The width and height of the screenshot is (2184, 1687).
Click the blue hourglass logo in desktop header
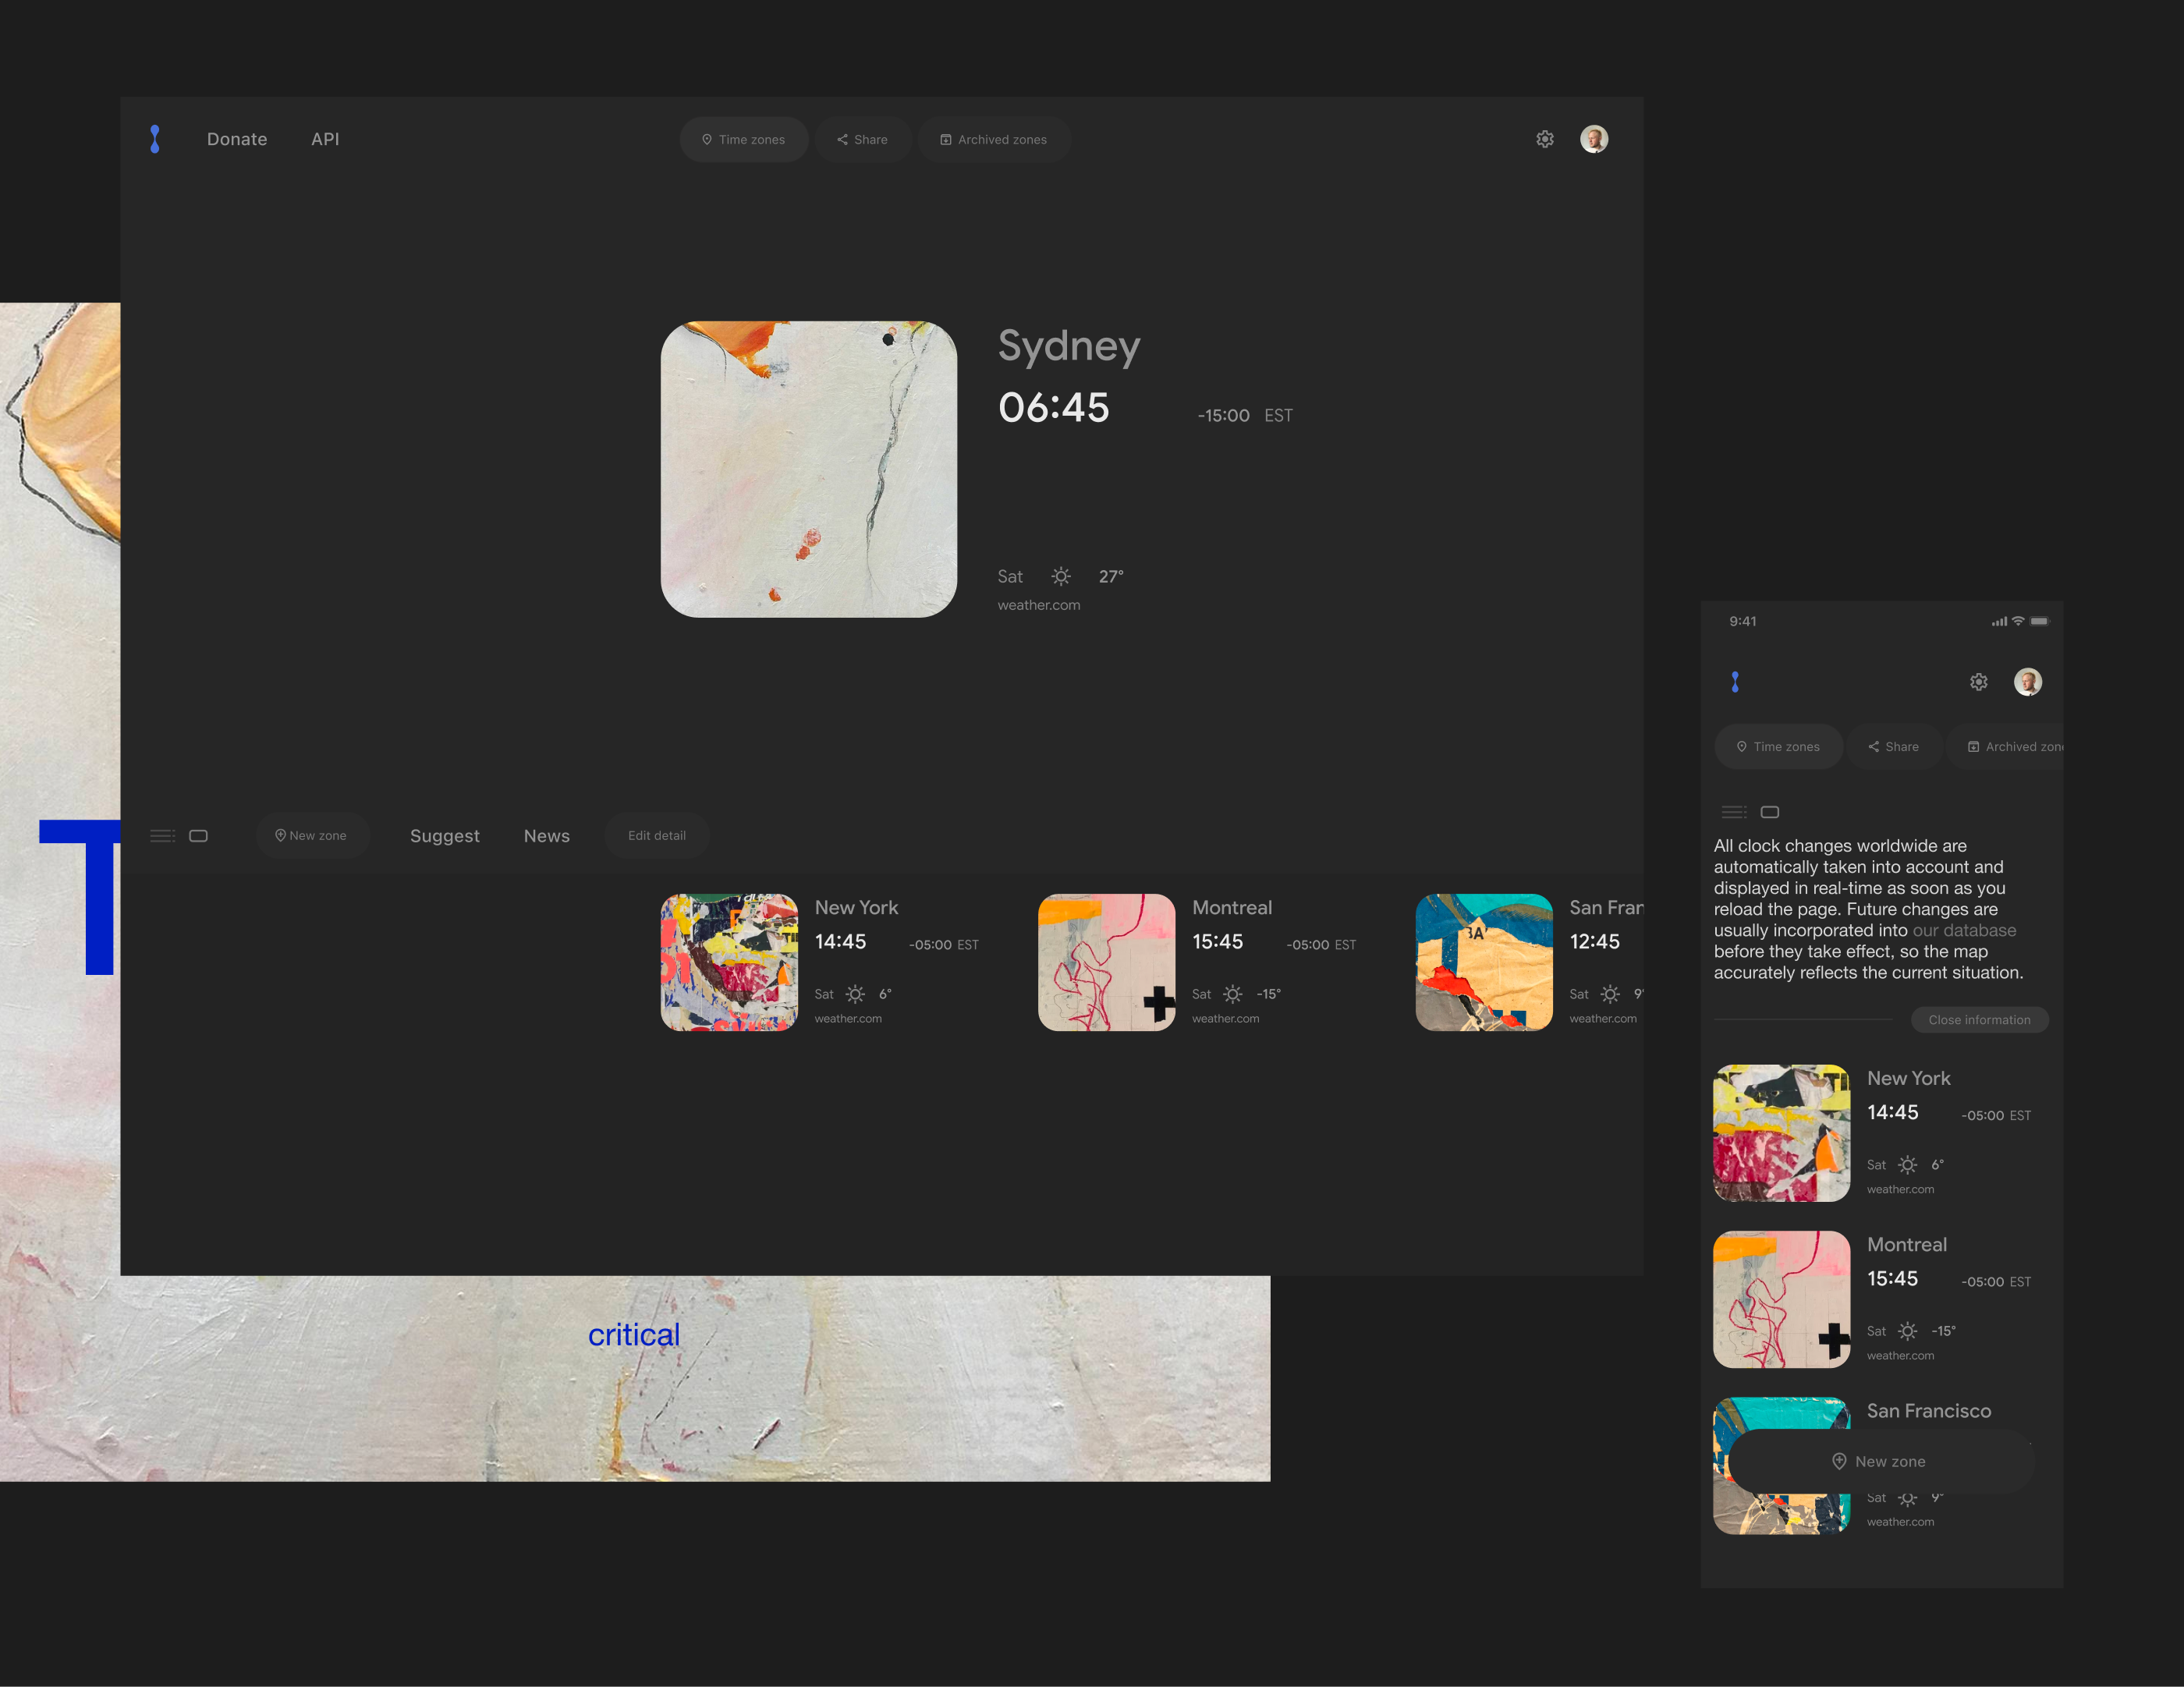[155, 139]
